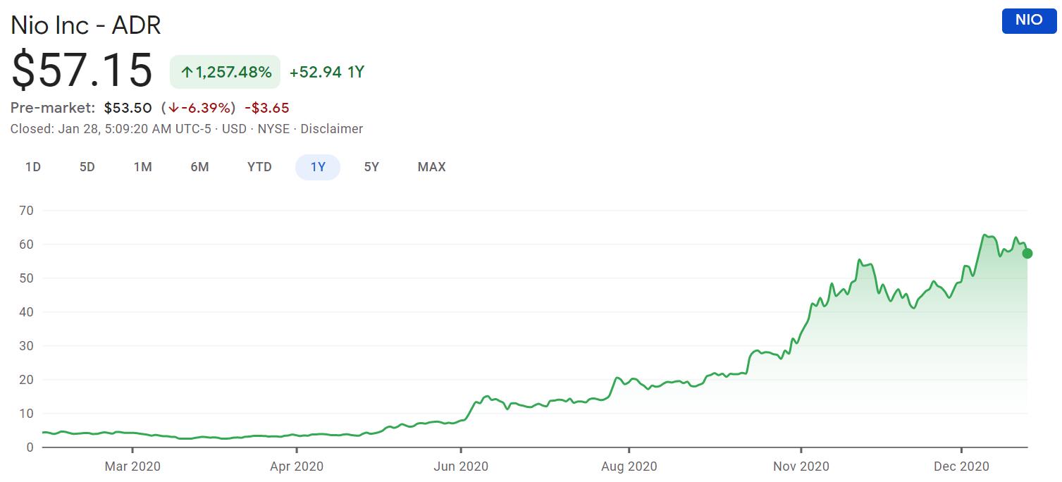1062x482 pixels.
Task: Select the 1Y range tab
Action: 318,167
